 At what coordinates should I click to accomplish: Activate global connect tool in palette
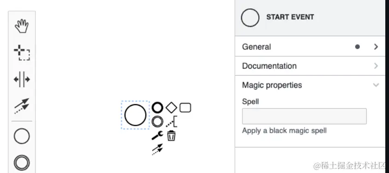22,106
